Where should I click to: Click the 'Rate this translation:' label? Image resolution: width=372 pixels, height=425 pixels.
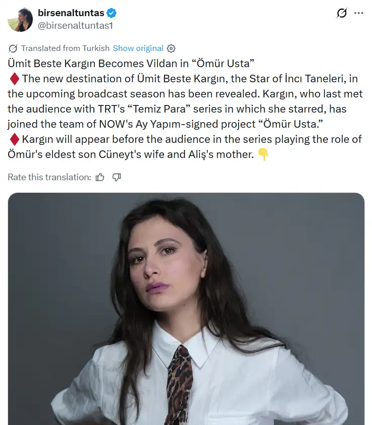[49, 177]
